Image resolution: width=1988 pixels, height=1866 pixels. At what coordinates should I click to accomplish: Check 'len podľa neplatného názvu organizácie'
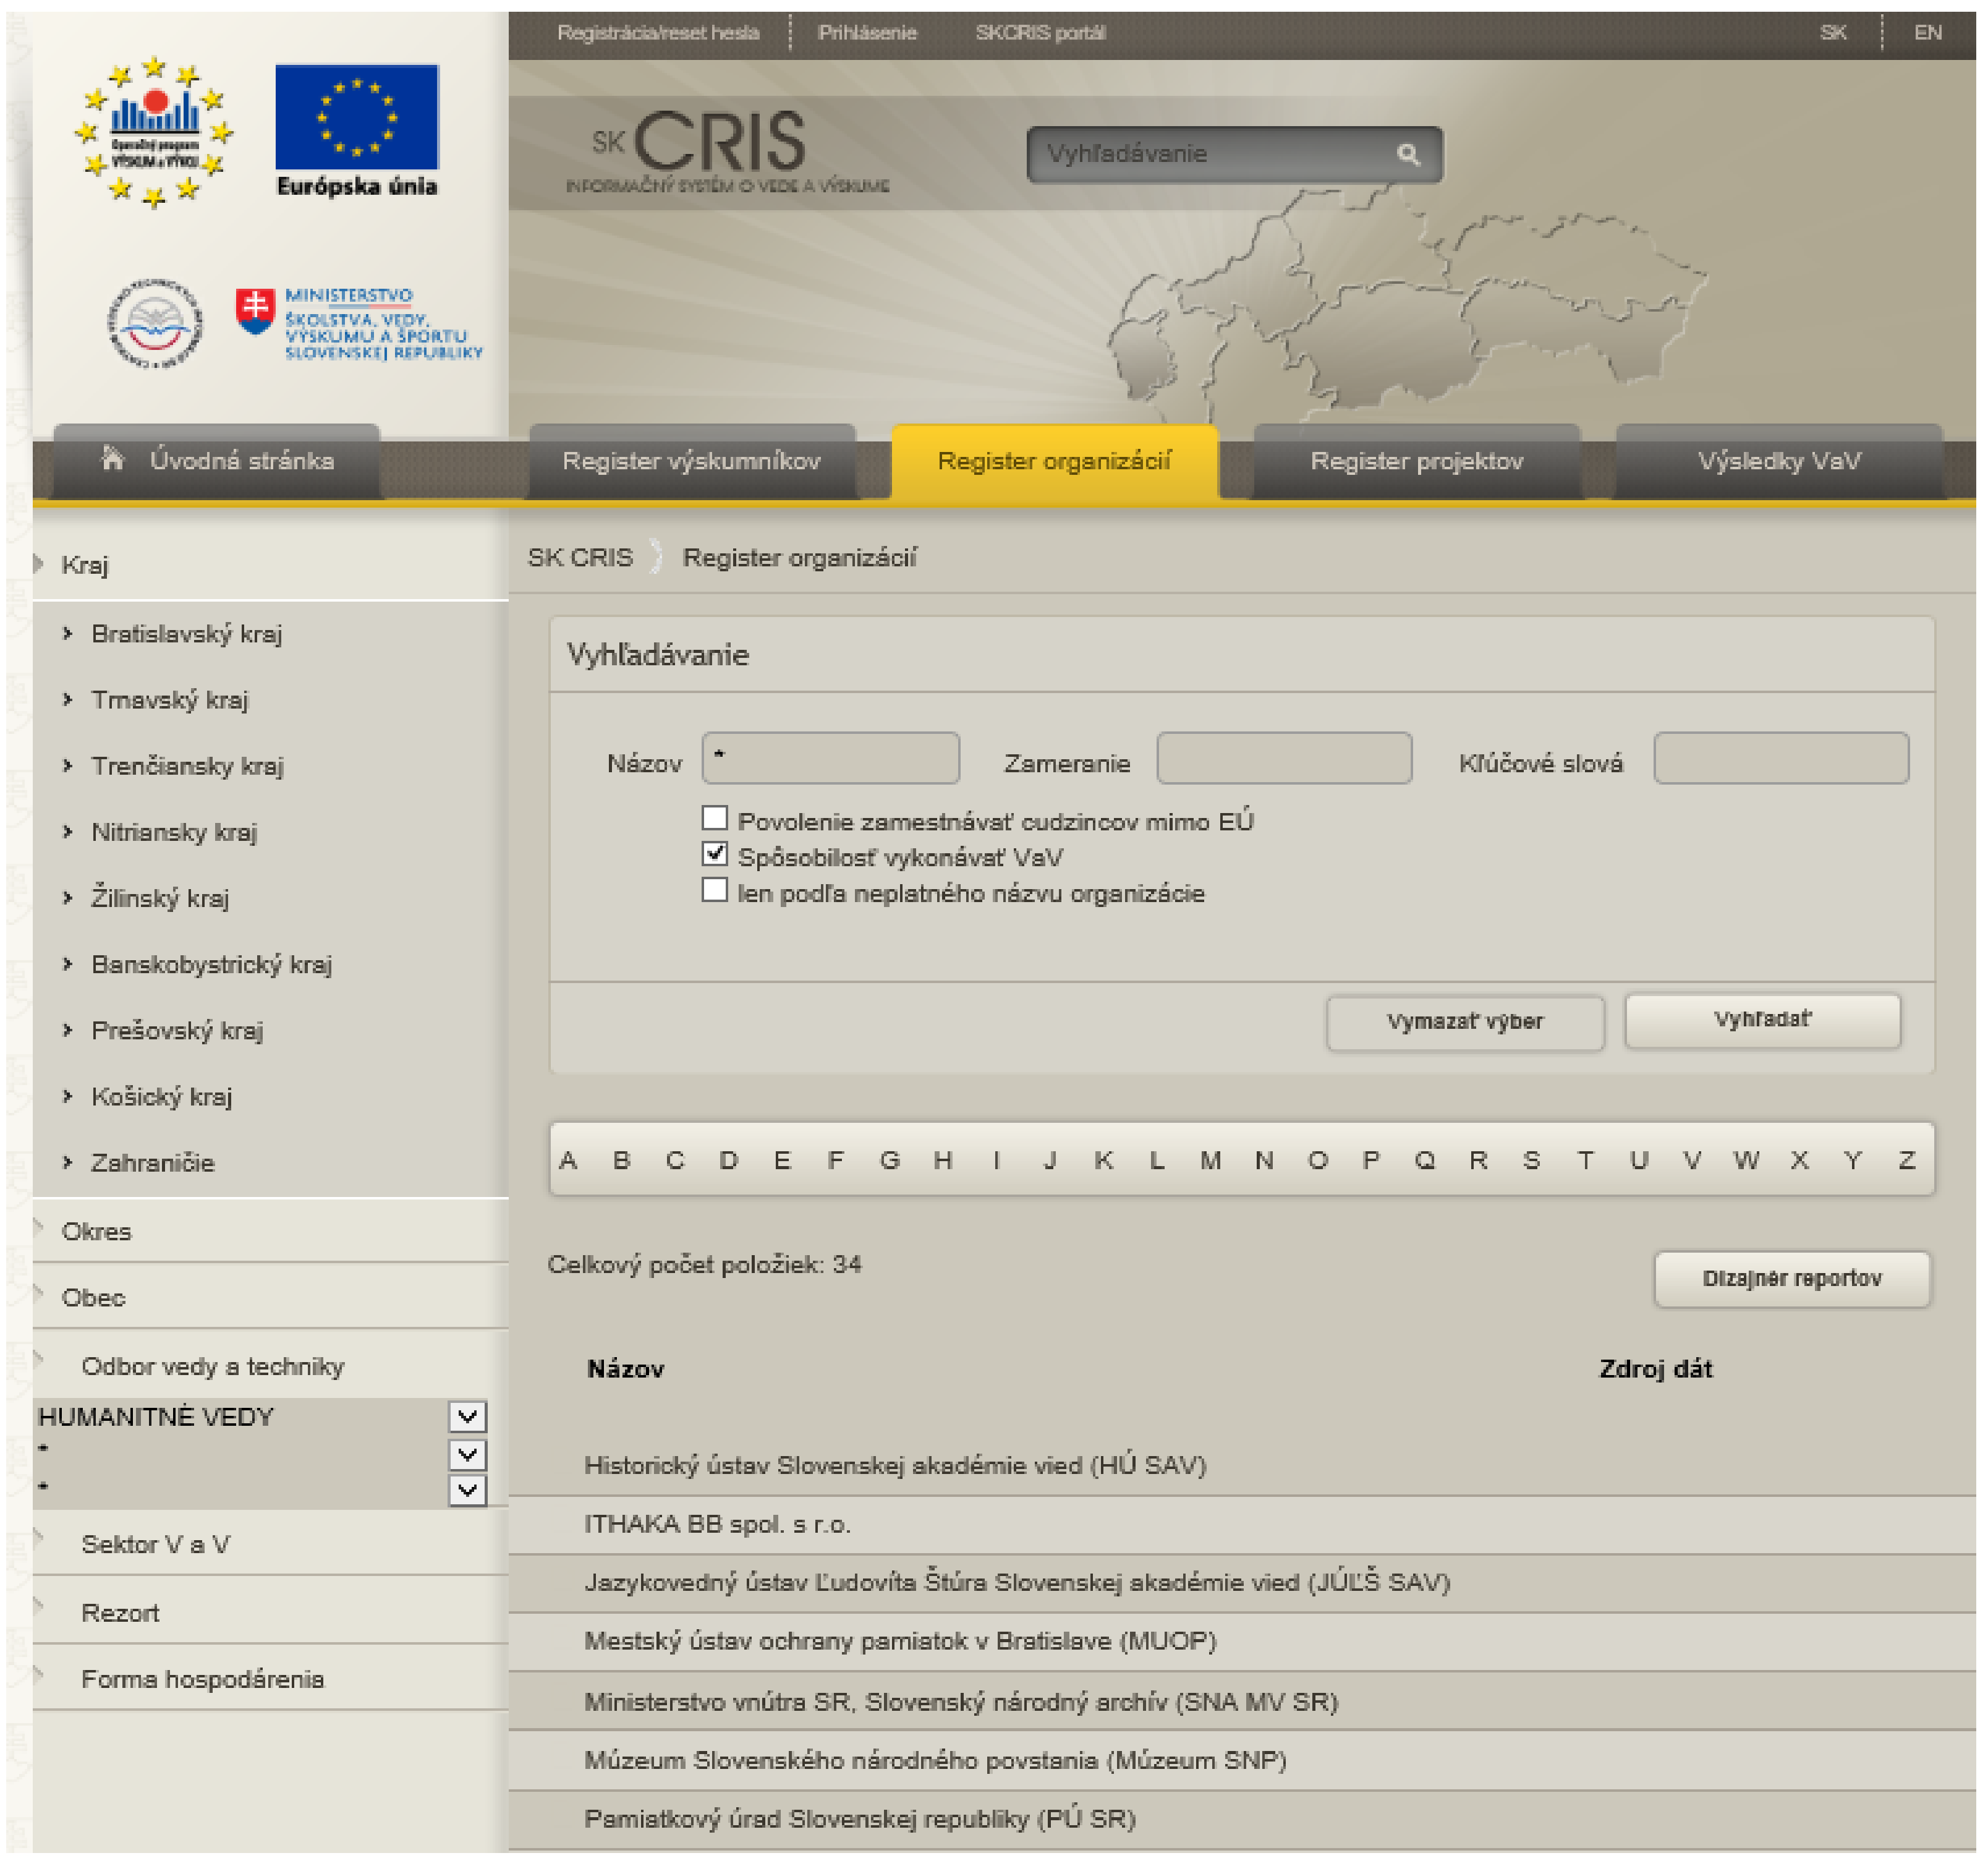coord(715,891)
